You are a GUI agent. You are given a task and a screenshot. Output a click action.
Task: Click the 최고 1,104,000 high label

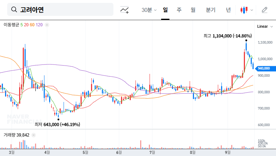(228, 36)
